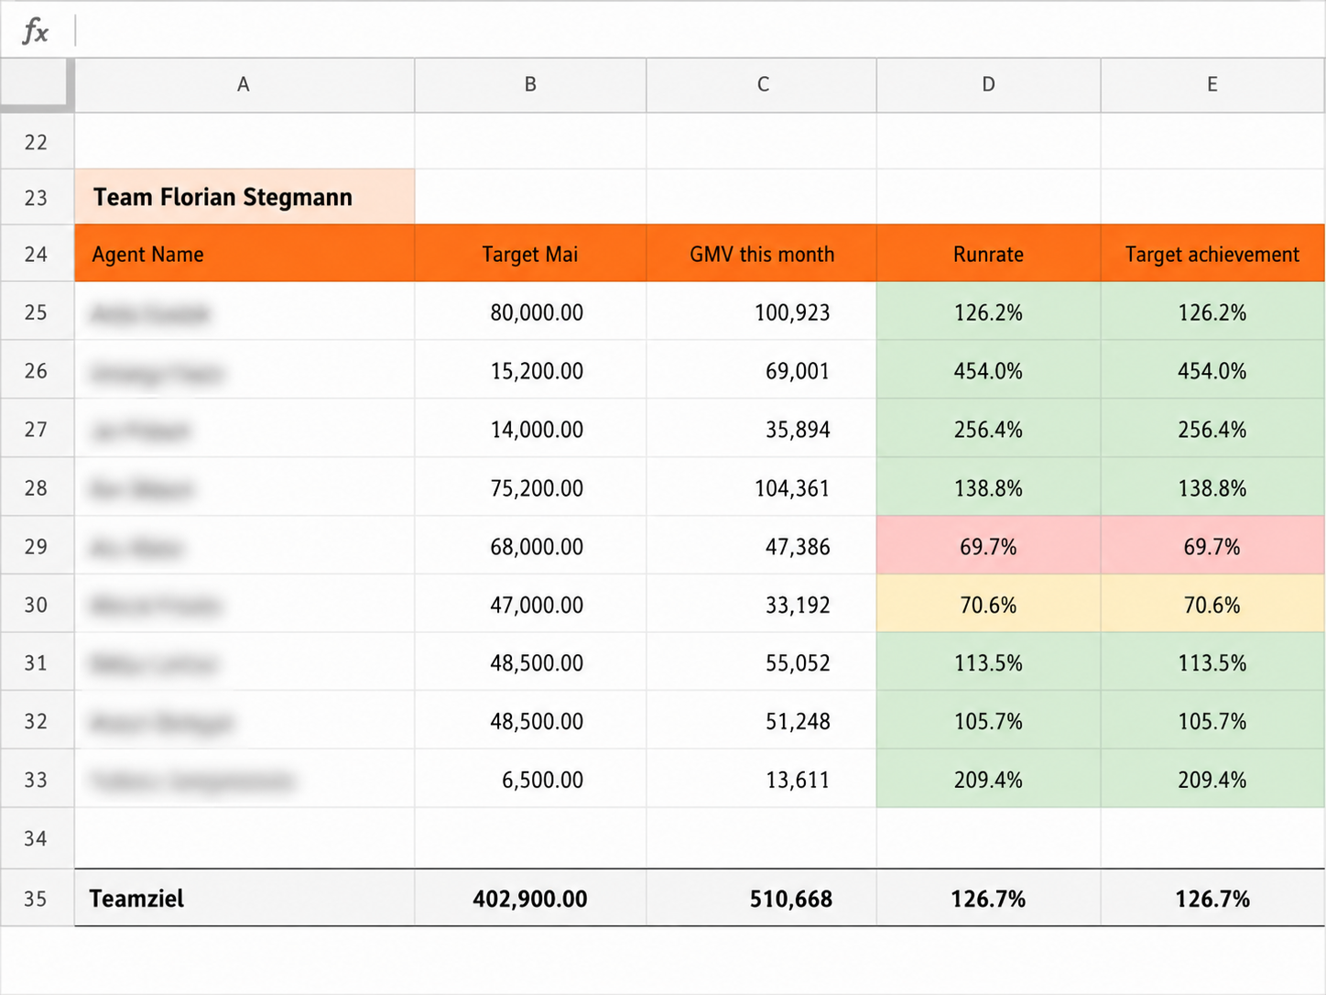Select the 6,500.00 target cell
The image size is (1326, 995).
tap(530, 780)
